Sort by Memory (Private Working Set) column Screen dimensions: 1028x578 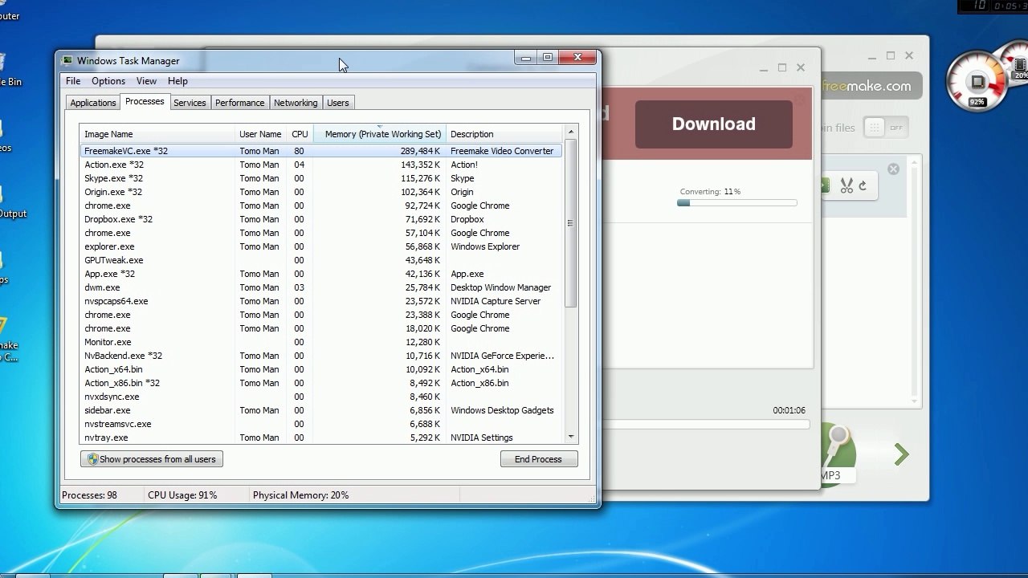pos(379,134)
